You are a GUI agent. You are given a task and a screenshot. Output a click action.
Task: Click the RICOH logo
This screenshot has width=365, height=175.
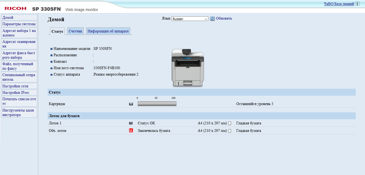click(16, 9)
